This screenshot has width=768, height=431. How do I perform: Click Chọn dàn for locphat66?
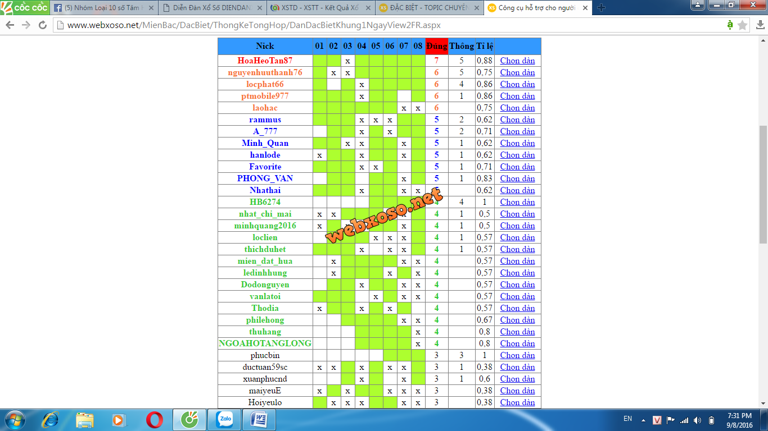tap(517, 84)
